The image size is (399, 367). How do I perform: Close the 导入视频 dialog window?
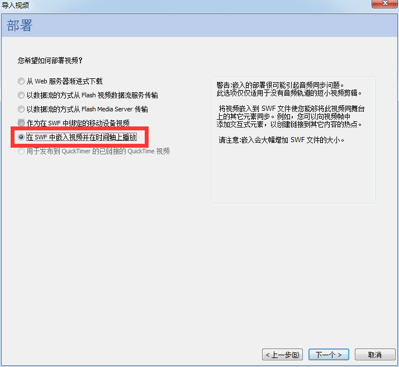coord(384,3)
